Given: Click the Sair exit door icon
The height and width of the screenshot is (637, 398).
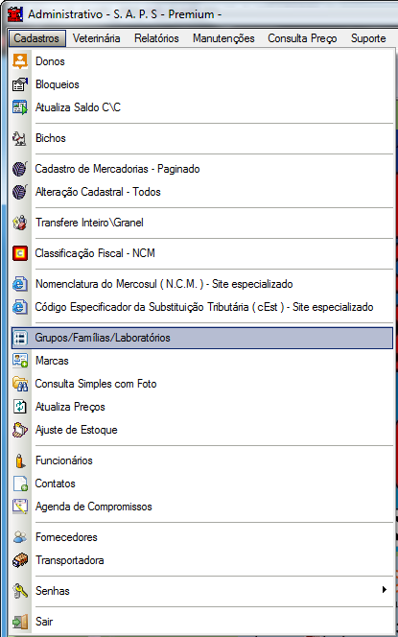Looking at the screenshot, I should pos(20,622).
